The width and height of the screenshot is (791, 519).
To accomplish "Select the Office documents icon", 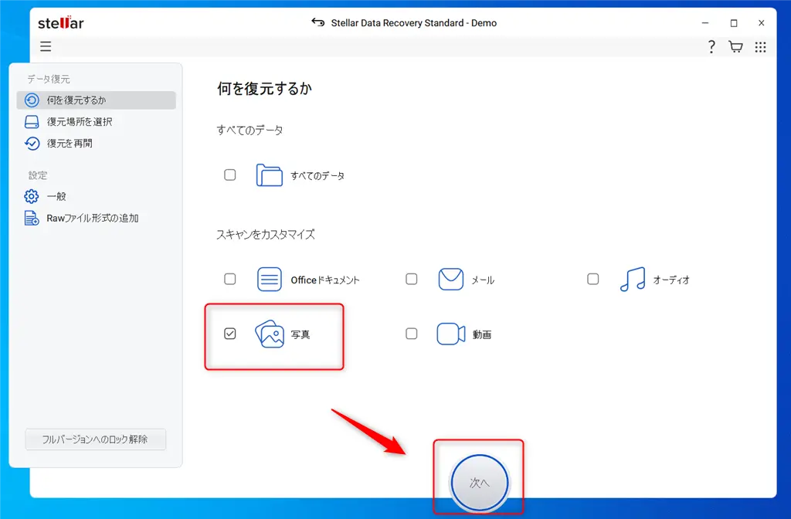I will click(269, 278).
